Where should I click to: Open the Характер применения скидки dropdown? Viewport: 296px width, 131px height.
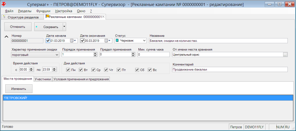tap(35, 55)
